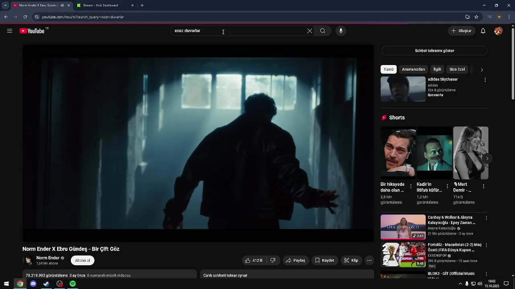Open the Norm Ender channel name link

click(x=48, y=258)
